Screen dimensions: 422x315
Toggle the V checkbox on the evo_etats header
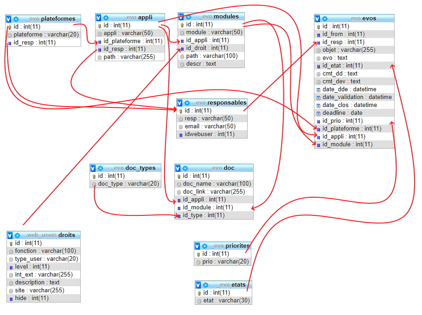point(198,284)
